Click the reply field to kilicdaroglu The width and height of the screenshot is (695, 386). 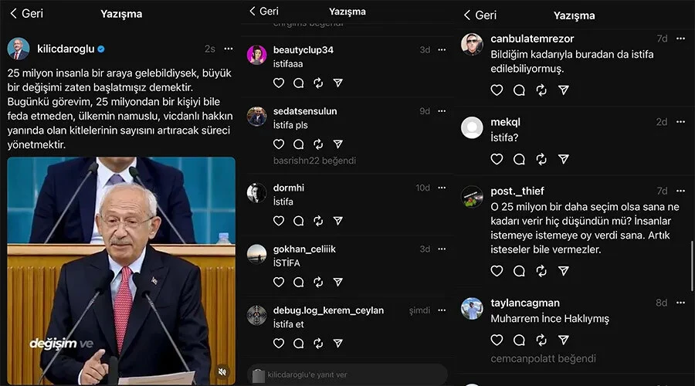[x=347, y=374]
